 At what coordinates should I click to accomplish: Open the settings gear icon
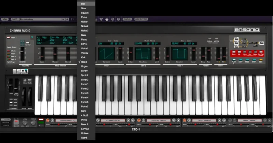tap(113, 19)
